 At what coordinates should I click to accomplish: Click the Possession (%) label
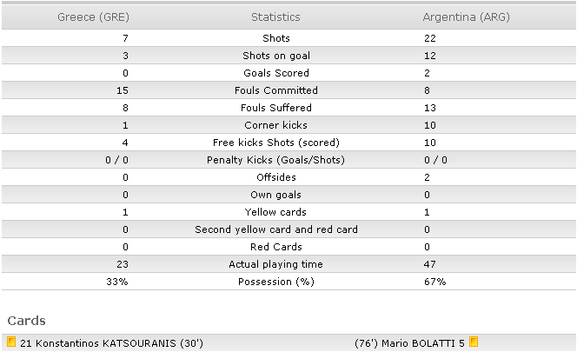(x=276, y=282)
